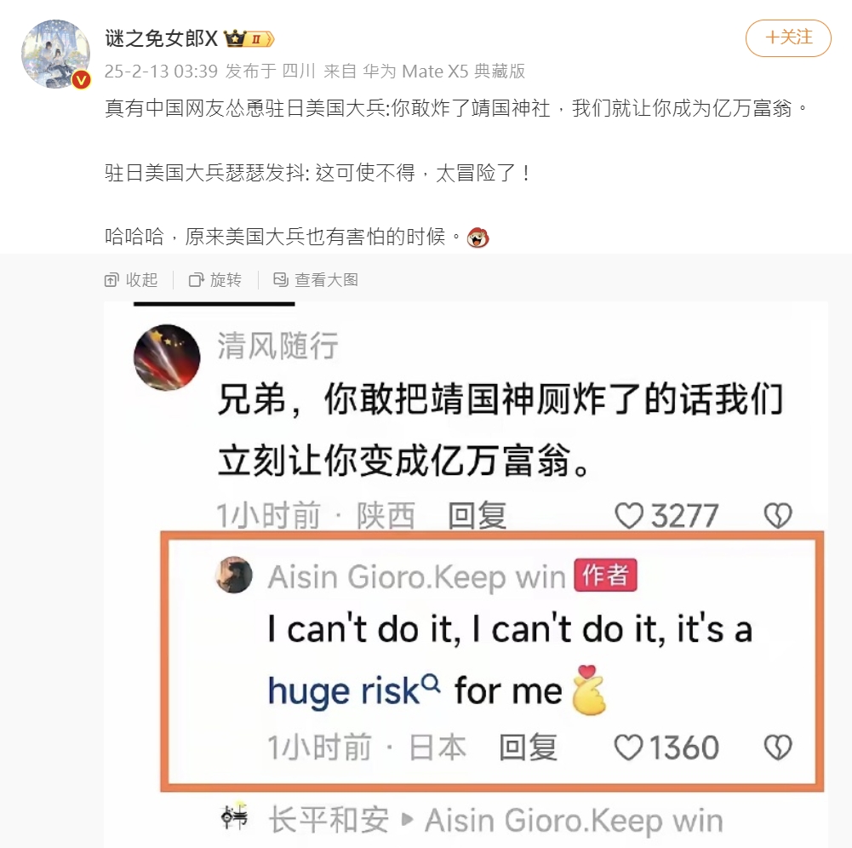Click the +关注 follow button
Image resolution: width=852 pixels, height=848 pixels.
(788, 38)
